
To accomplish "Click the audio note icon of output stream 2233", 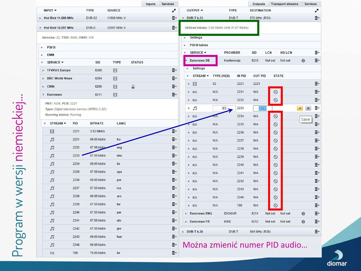I will (195, 108).
